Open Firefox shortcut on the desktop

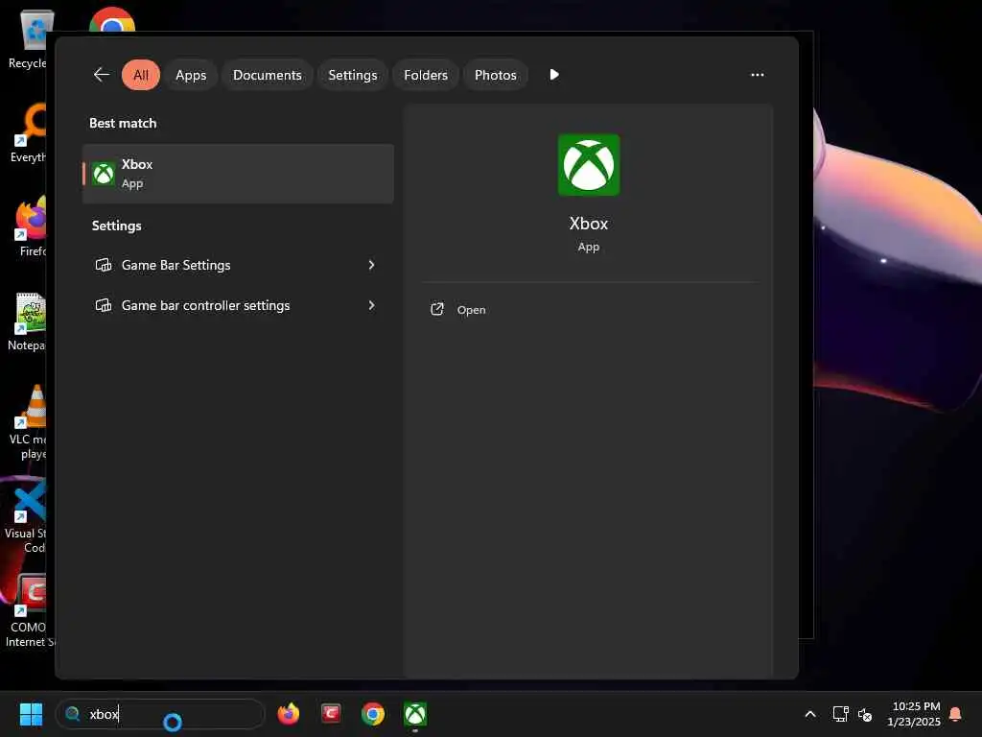pyautogui.click(x=30, y=226)
